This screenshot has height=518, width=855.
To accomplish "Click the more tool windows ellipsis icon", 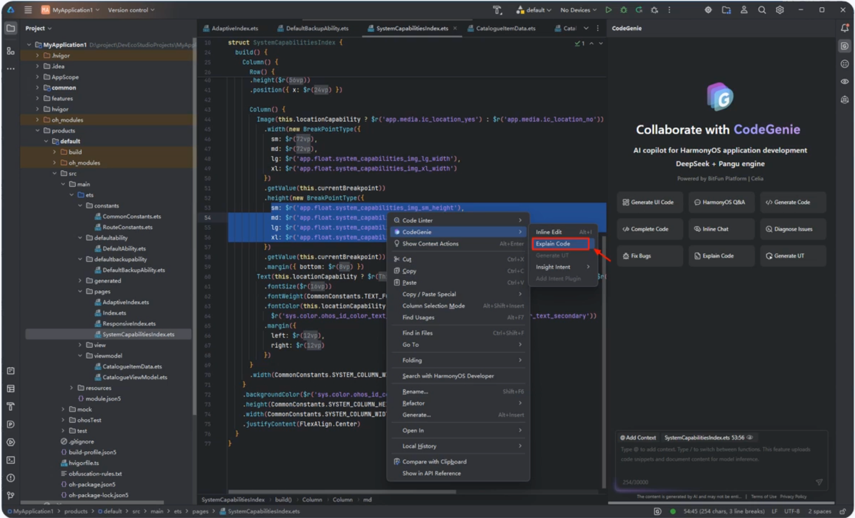I will pyautogui.click(x=10, y=68).
